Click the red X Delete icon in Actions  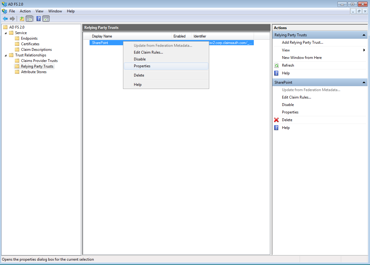click(276, 120)
